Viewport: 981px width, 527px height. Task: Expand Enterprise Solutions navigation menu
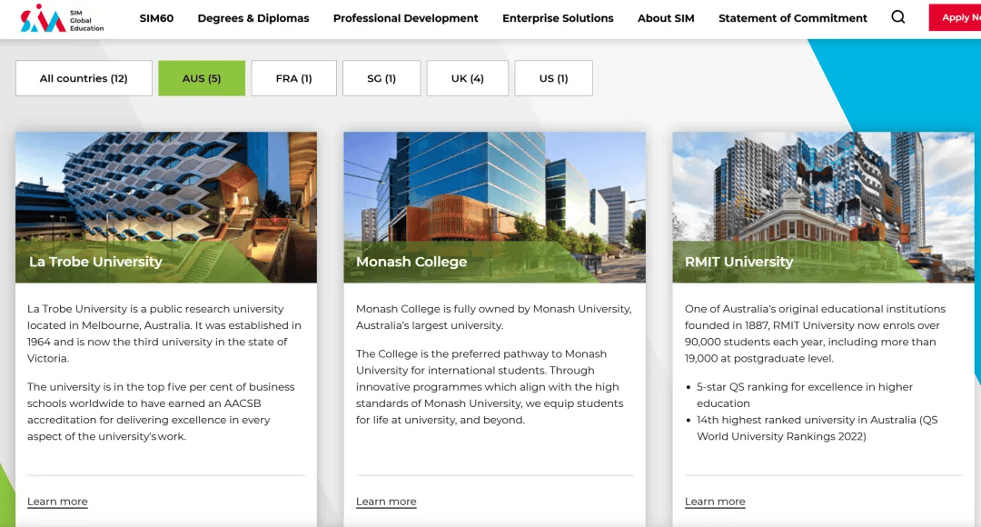pos(558,18)
